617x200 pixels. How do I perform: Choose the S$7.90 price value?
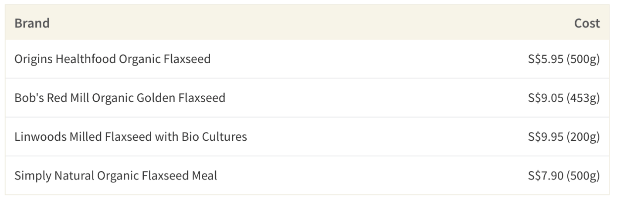click(546, 176)
